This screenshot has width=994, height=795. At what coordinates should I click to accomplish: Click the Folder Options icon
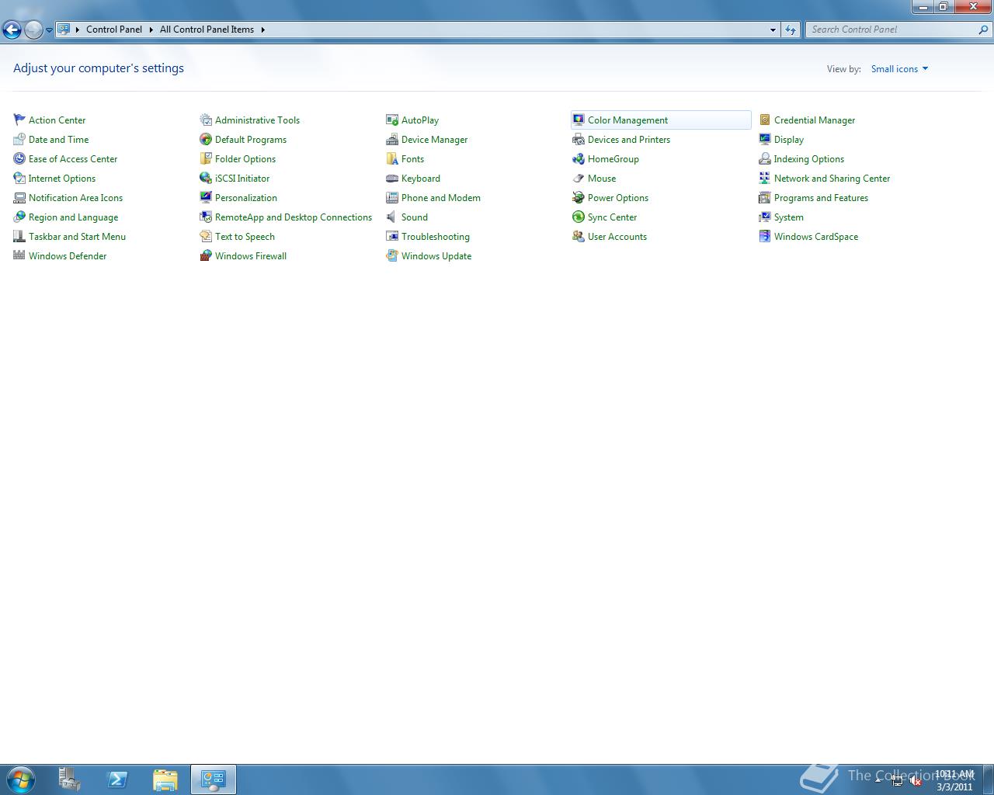(x=206, y=158)
